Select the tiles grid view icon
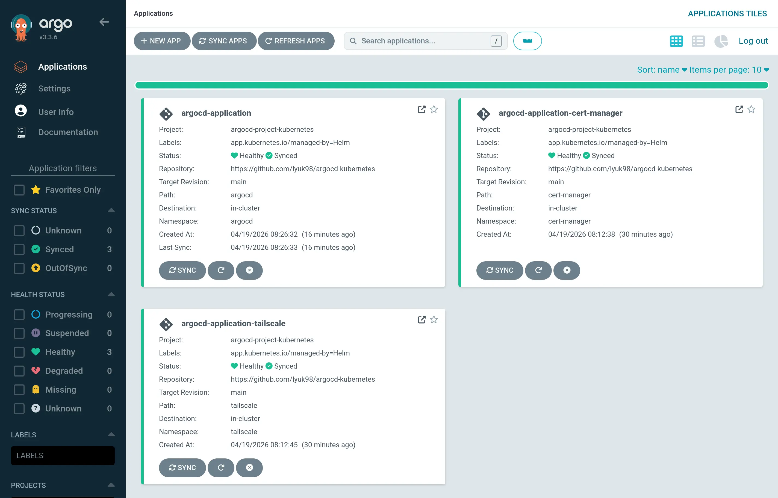 pyautogui.click(x=676, y=41)
